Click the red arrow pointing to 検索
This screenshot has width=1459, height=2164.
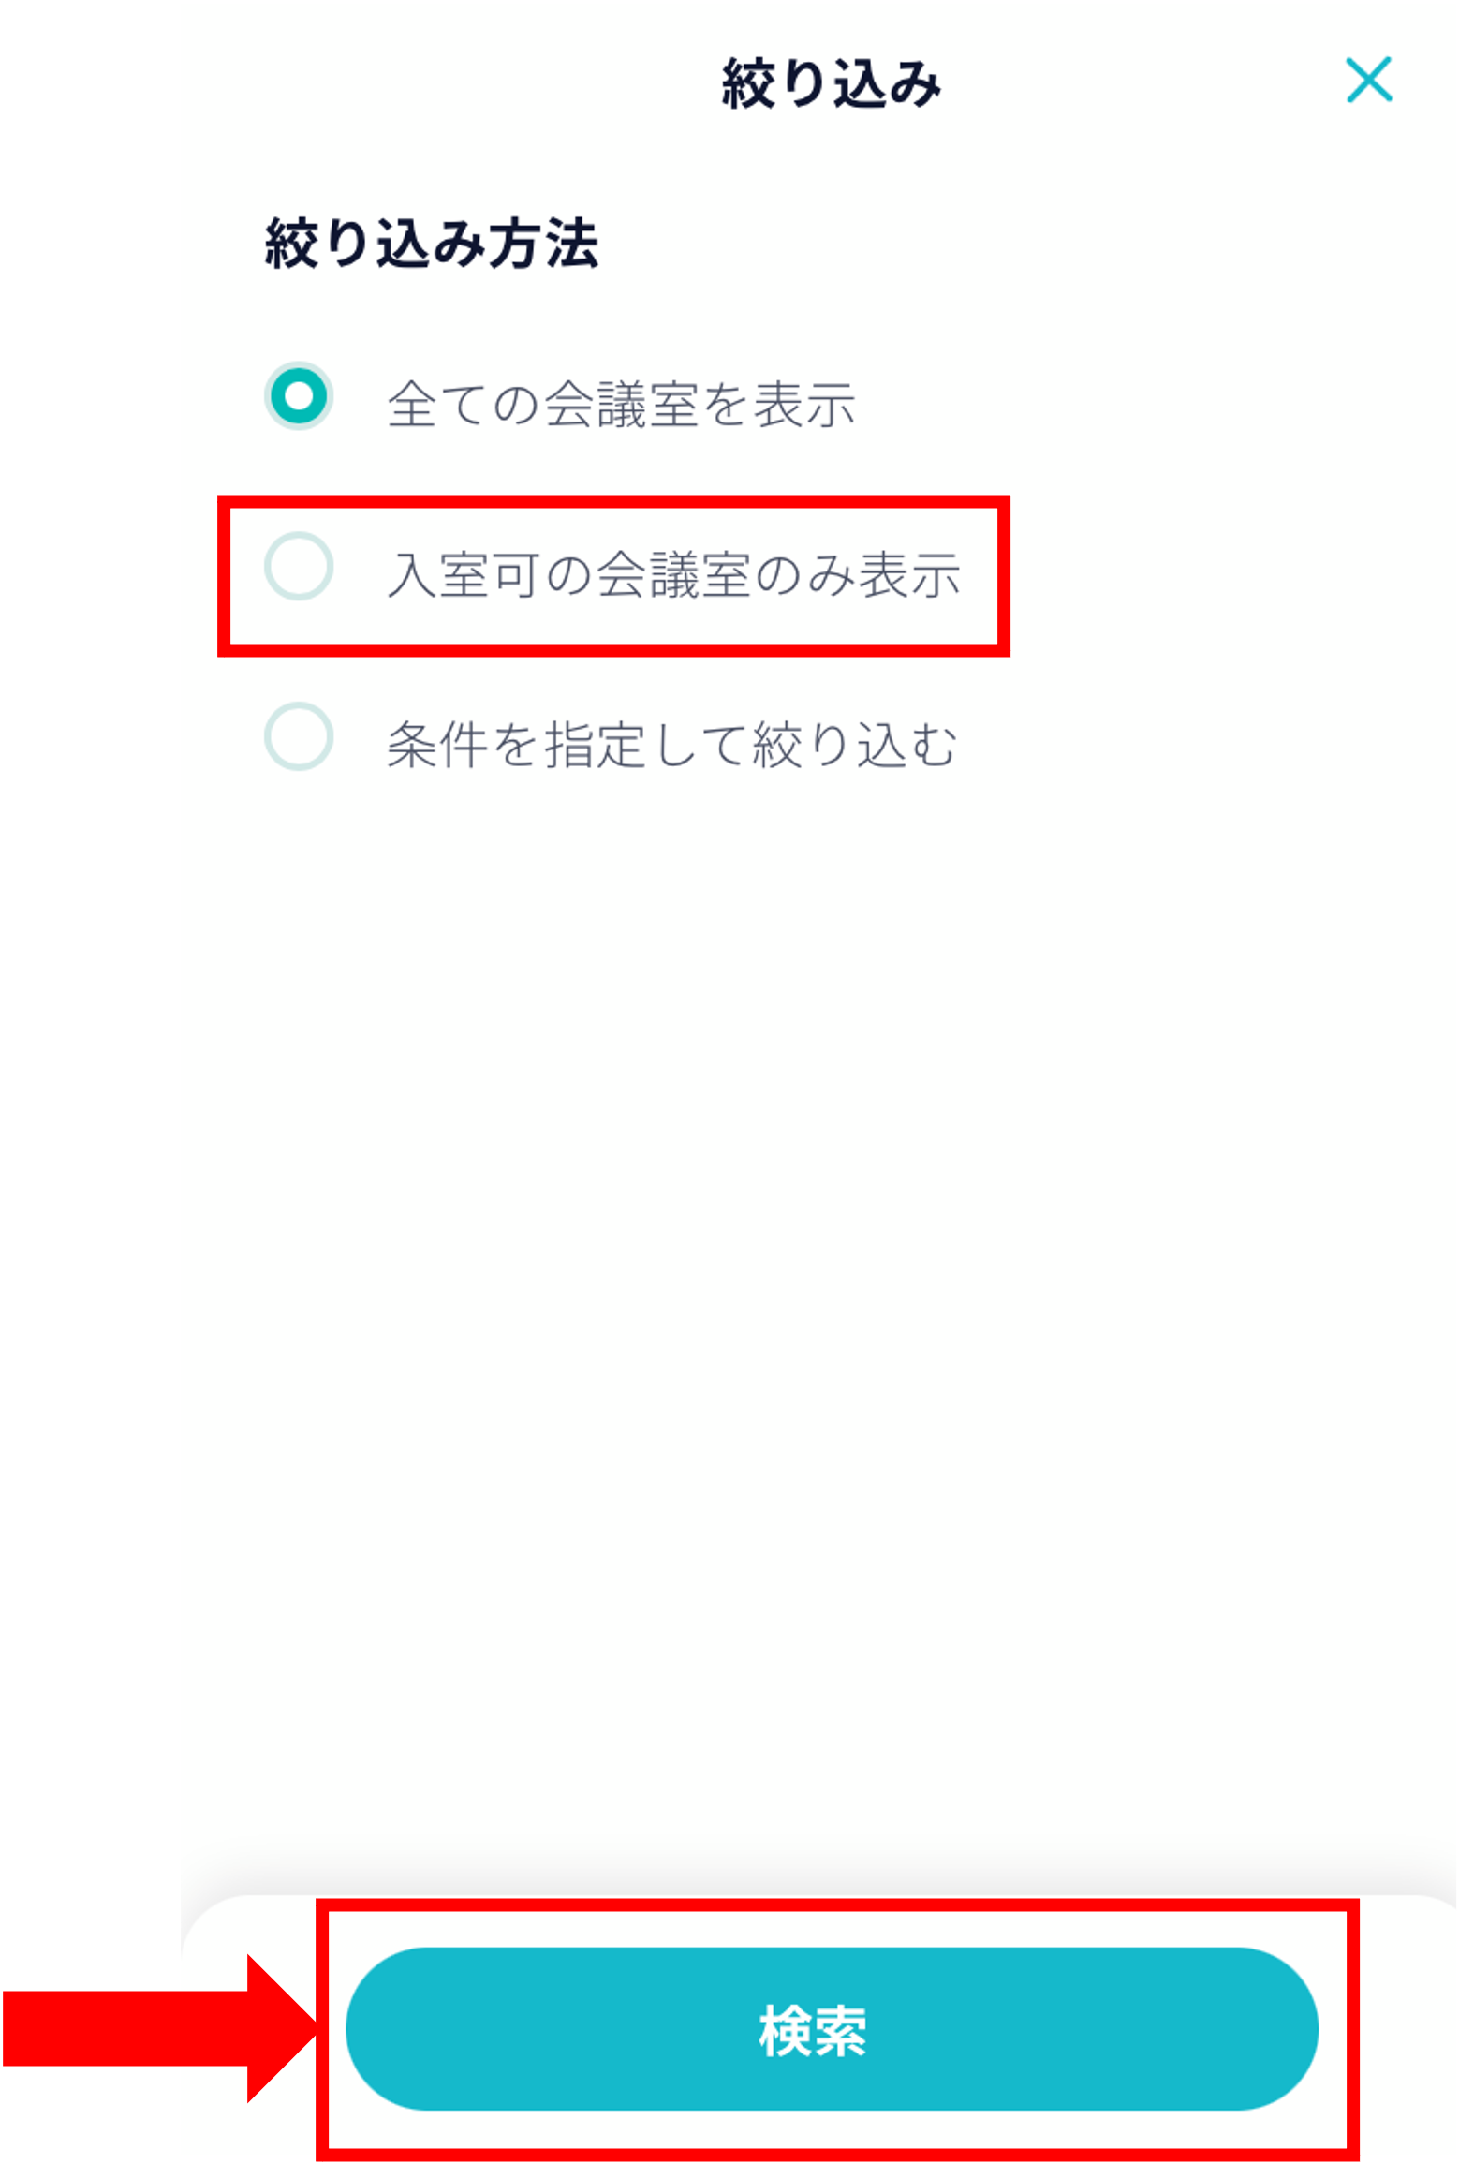click(159, 2028)
